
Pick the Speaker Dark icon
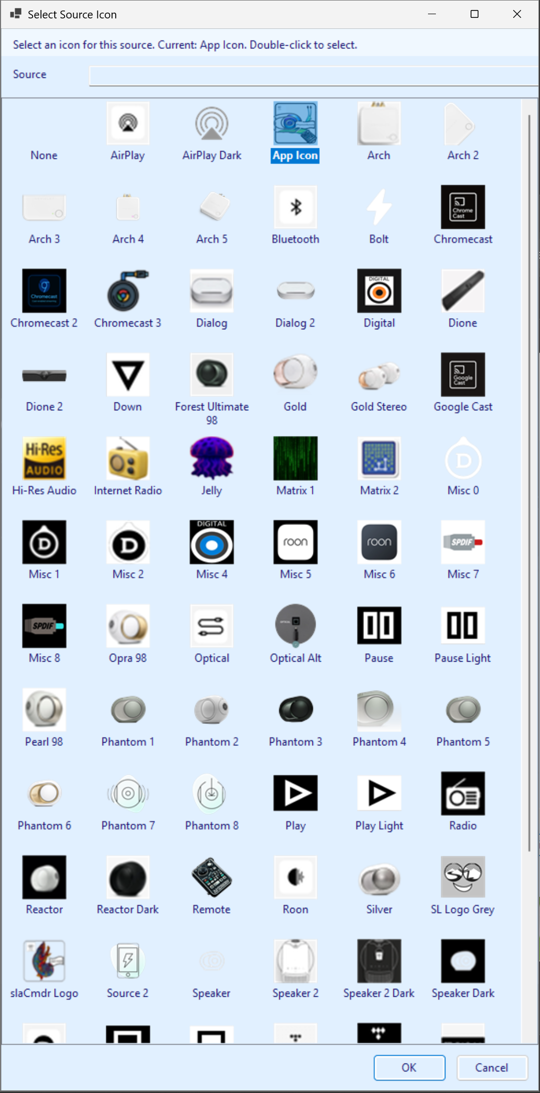(463, 960)
